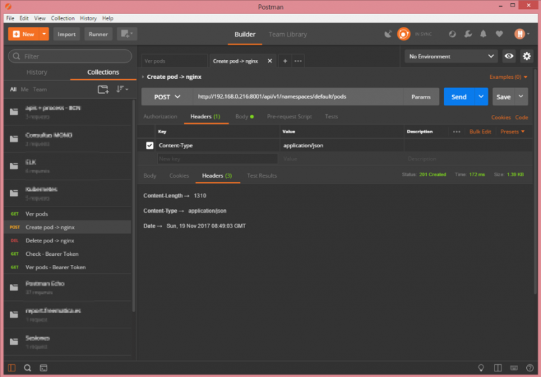The image size is (541, 377).
Task: Open the help question mark icon
Action: tap(530, 368)
